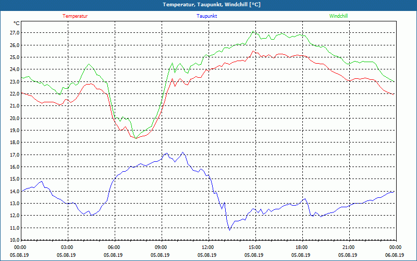The image size is (417, 261).
Task: Click the '18,0' y-axis value
Action: (x=15, y=143)
